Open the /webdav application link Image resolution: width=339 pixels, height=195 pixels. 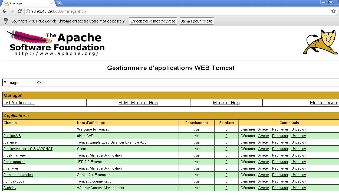10,188
